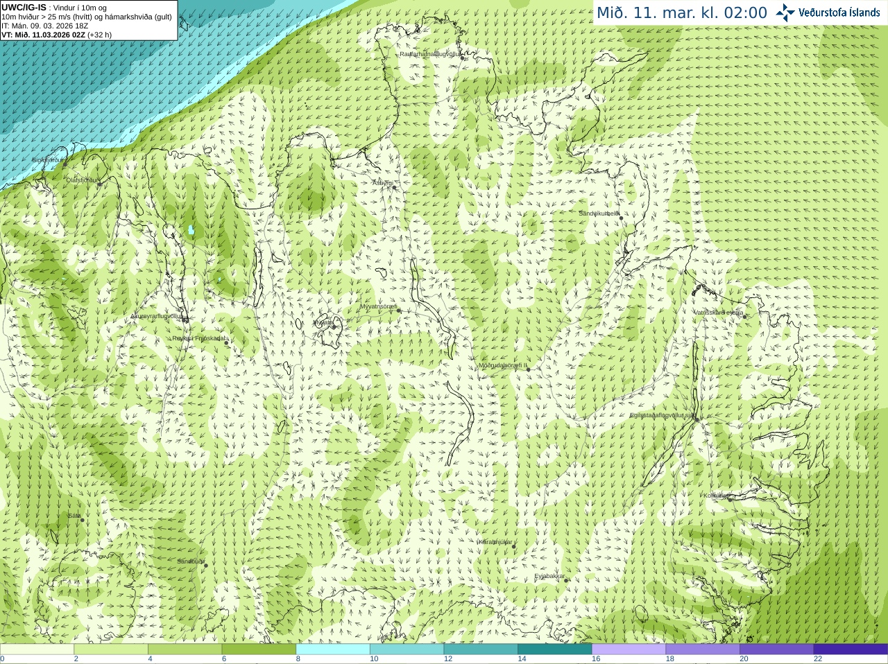Click the Möðrudalsöræfi II station label

[502, 365]
